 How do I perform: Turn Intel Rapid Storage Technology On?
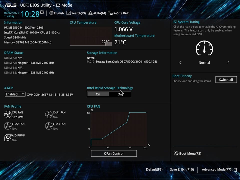[x=98, y=94]
